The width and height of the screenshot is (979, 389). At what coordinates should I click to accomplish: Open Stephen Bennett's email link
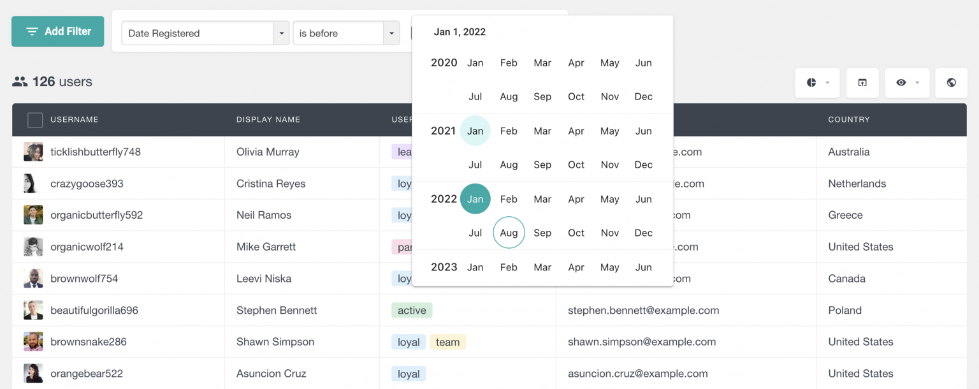pos(643,310)
